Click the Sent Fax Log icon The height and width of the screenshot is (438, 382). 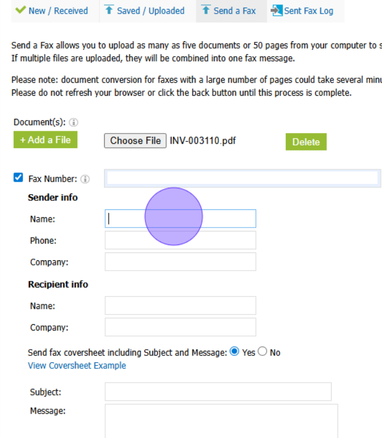coord(277,10)
